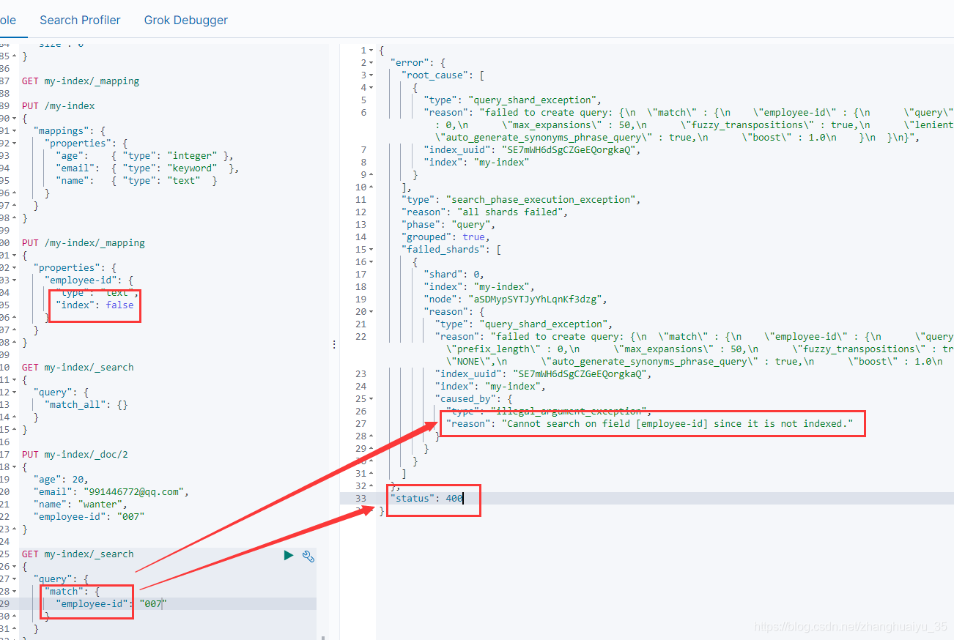
Task: Click the vertical pane resizer handle between editors
Action: point(335,343)
